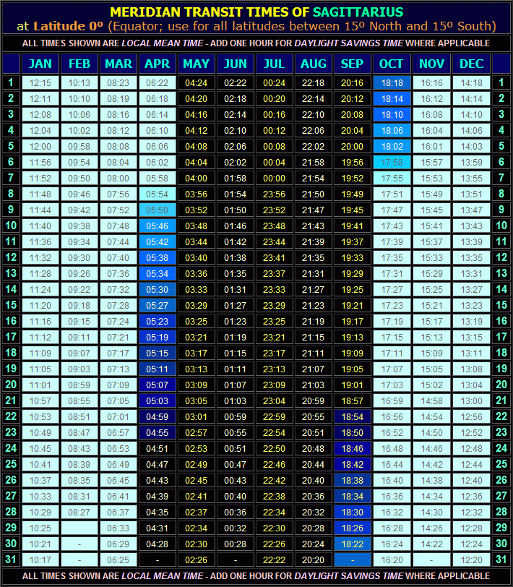Select the SEP month column header

353,64
